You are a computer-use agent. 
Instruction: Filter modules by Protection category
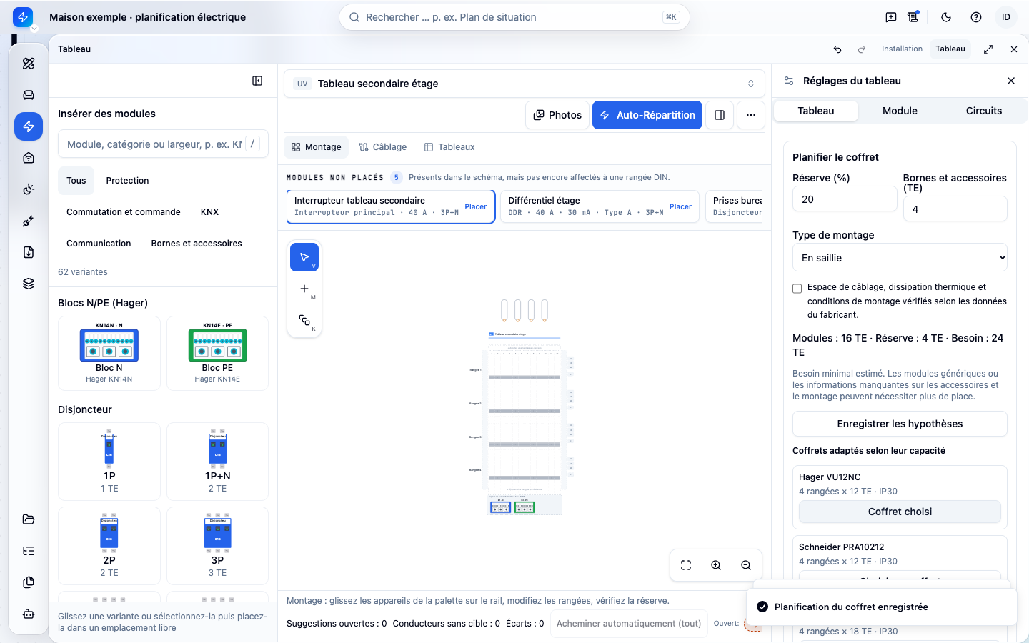128,181
